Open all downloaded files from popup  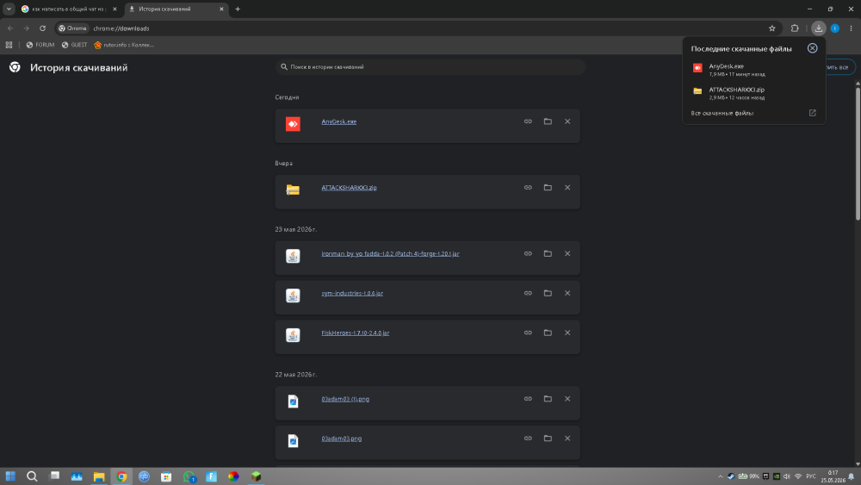point(753,113)
